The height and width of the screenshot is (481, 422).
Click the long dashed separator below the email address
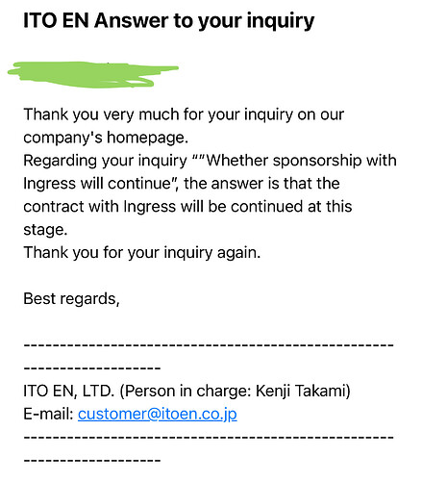(209, 438)
